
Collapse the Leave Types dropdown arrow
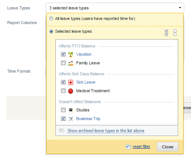pyautogui.click(x=180, y=8)
